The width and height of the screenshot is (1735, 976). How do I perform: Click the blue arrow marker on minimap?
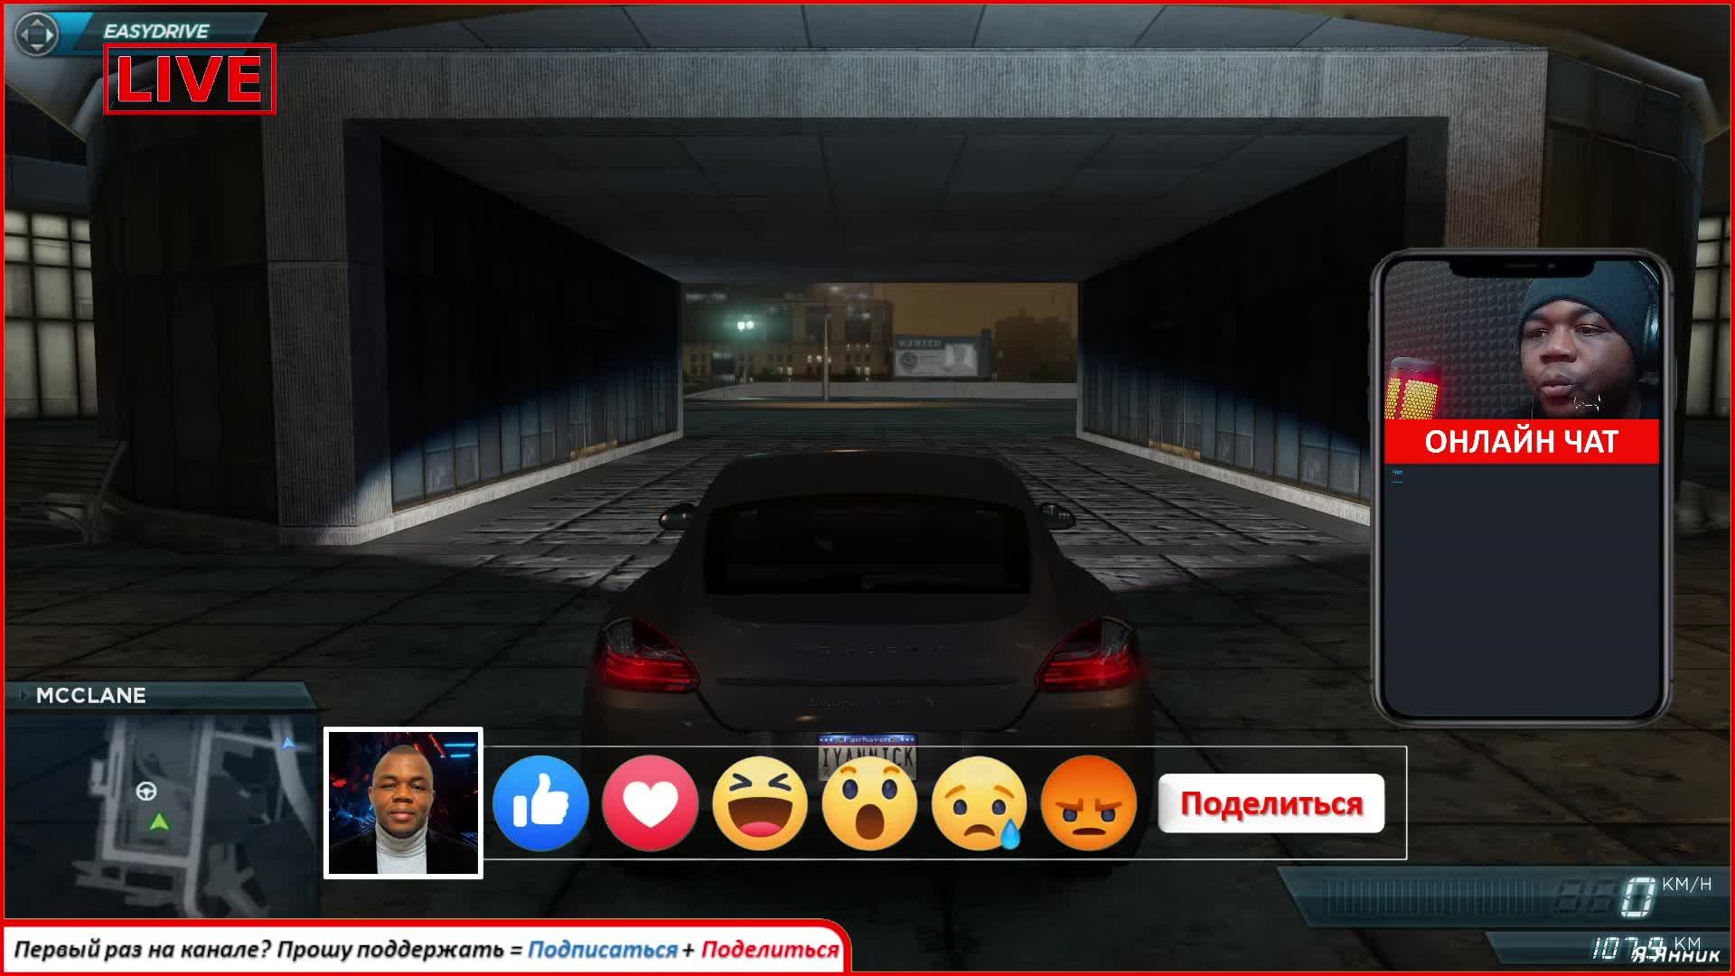click(288, 744)
